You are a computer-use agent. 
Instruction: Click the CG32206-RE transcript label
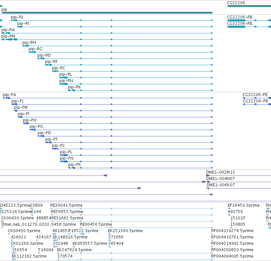pos(239,24)
